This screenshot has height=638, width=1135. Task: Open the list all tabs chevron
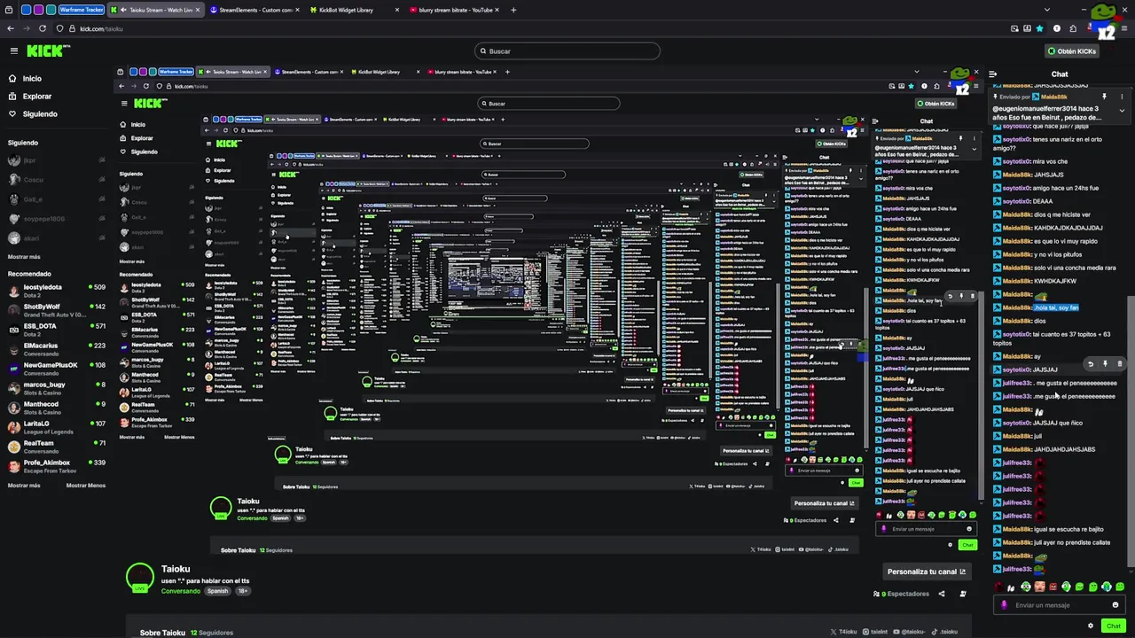1046,10
